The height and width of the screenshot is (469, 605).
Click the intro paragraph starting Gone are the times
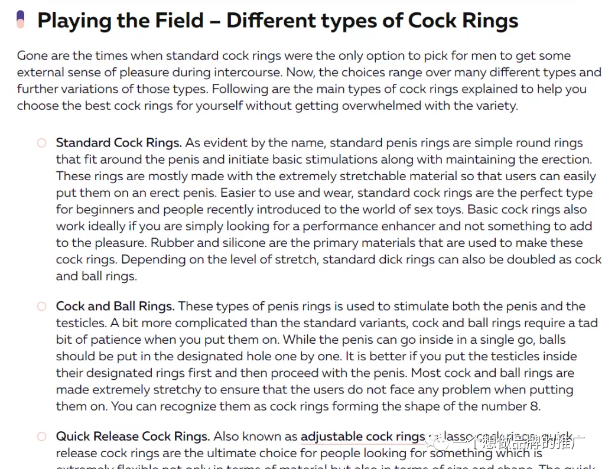[308, 80]
